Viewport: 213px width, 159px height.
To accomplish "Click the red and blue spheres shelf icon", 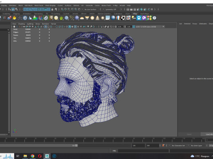I will pyautogui.click(x=9, y=18).
